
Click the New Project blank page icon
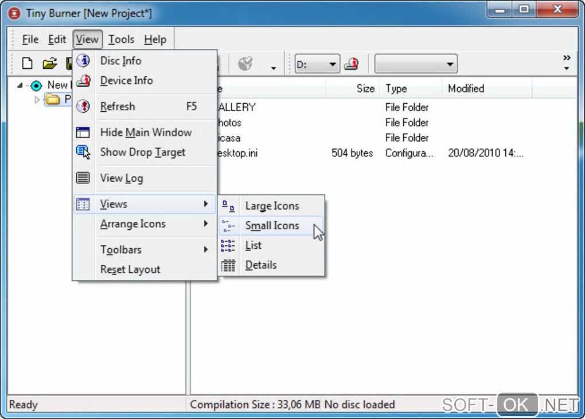point(27,64)
